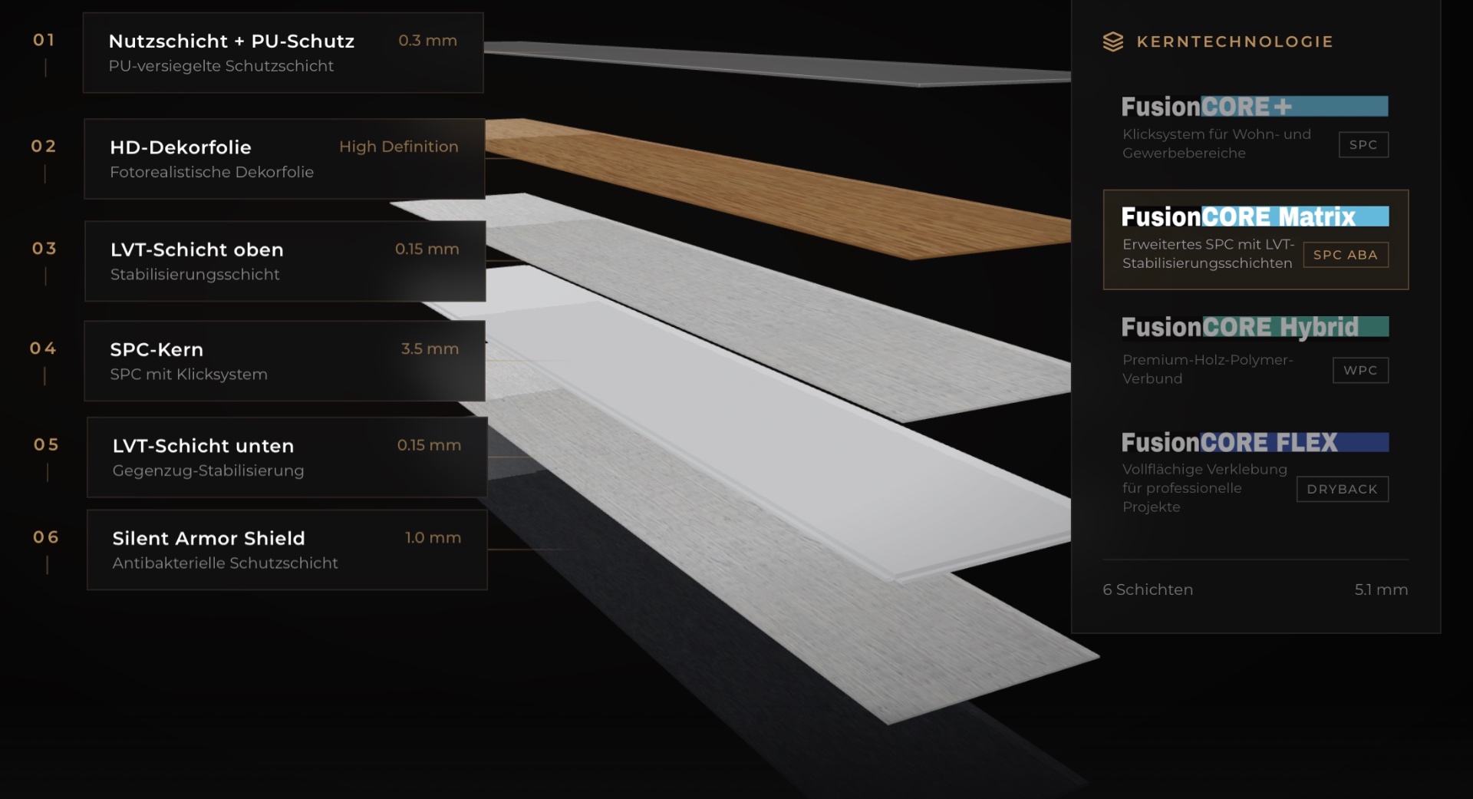Click layer number 03
This screenshot has width=1473, height=799.
(44, 248)
